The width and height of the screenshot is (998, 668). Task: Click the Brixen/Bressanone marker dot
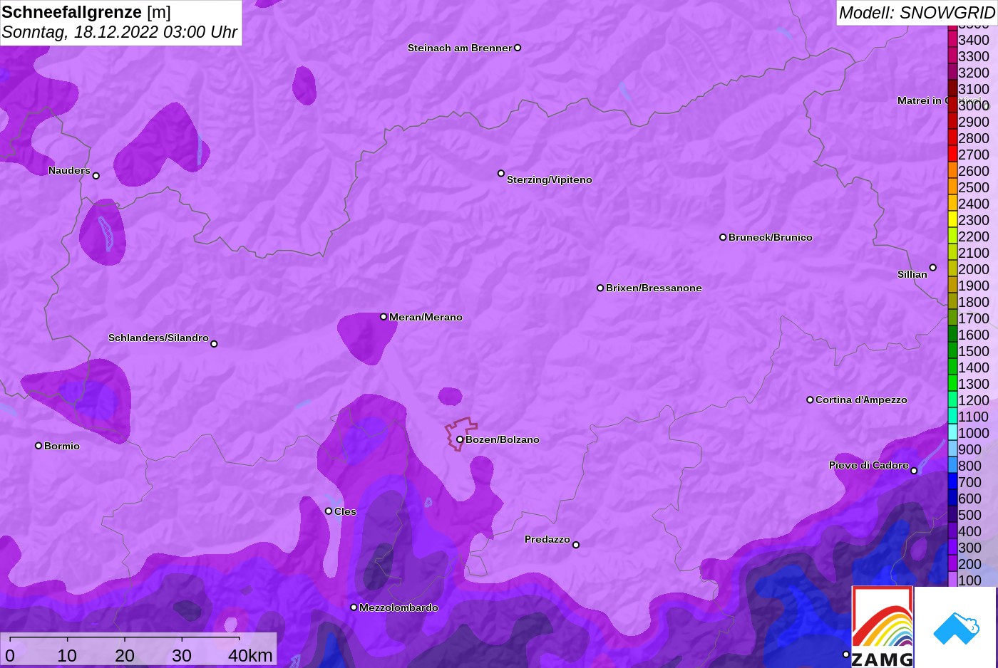click(x=600, y=288)
